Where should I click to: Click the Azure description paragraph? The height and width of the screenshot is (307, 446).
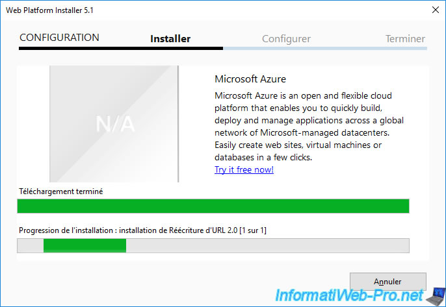[x=309, y=127]
